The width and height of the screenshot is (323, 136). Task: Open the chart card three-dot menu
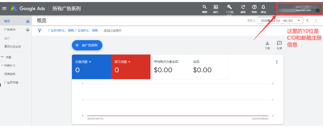[277, 62]
